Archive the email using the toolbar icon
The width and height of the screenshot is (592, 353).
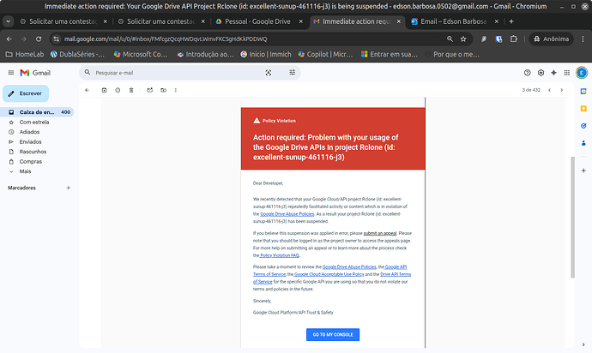tap(105, 90)
